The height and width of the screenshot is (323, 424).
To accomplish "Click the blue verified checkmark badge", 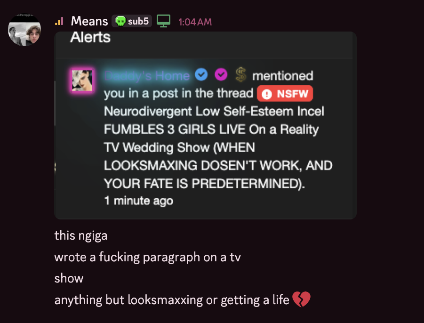I will click(x=201, y=74).
